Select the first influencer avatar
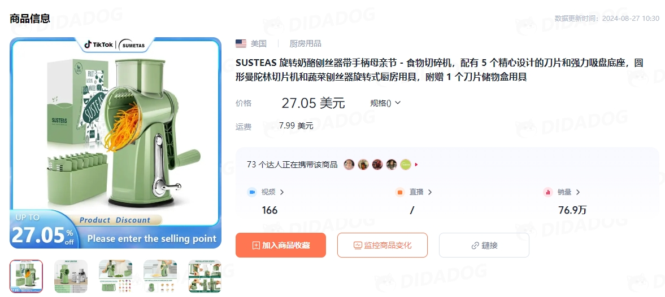Screen dimensions: 665x297 tap(349, 165)
